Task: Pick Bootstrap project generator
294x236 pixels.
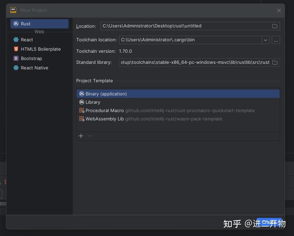Action: (x=31, y=59)
